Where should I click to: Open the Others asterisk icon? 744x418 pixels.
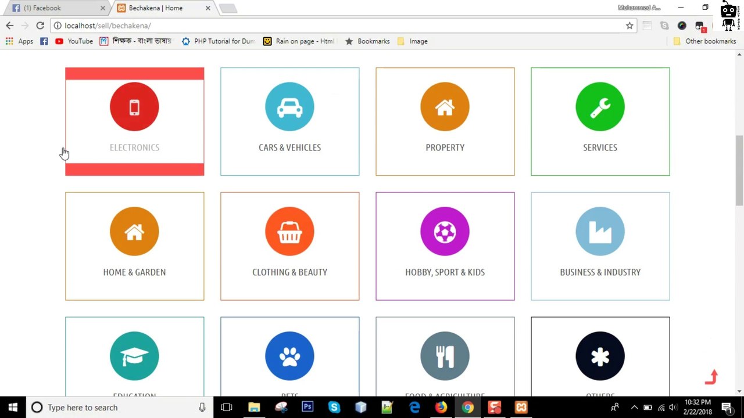(600, 356)
